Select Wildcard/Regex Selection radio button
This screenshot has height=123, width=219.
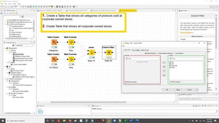[x=157, y=53]
